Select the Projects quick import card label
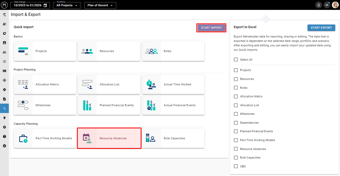 [41, 51]
